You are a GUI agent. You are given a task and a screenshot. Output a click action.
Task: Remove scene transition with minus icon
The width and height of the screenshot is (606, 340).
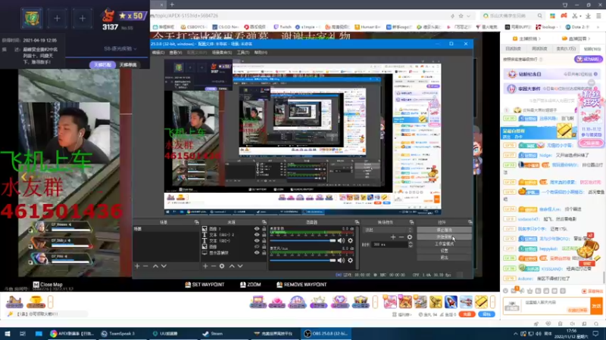(401, 237)
